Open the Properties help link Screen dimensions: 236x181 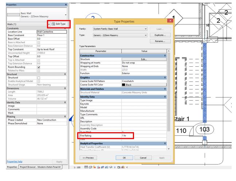tap(15, 161)
